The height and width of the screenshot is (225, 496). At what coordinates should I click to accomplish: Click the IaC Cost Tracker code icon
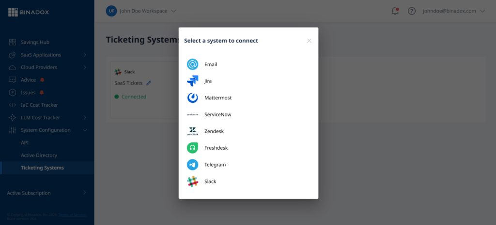[x=12, y=105]
